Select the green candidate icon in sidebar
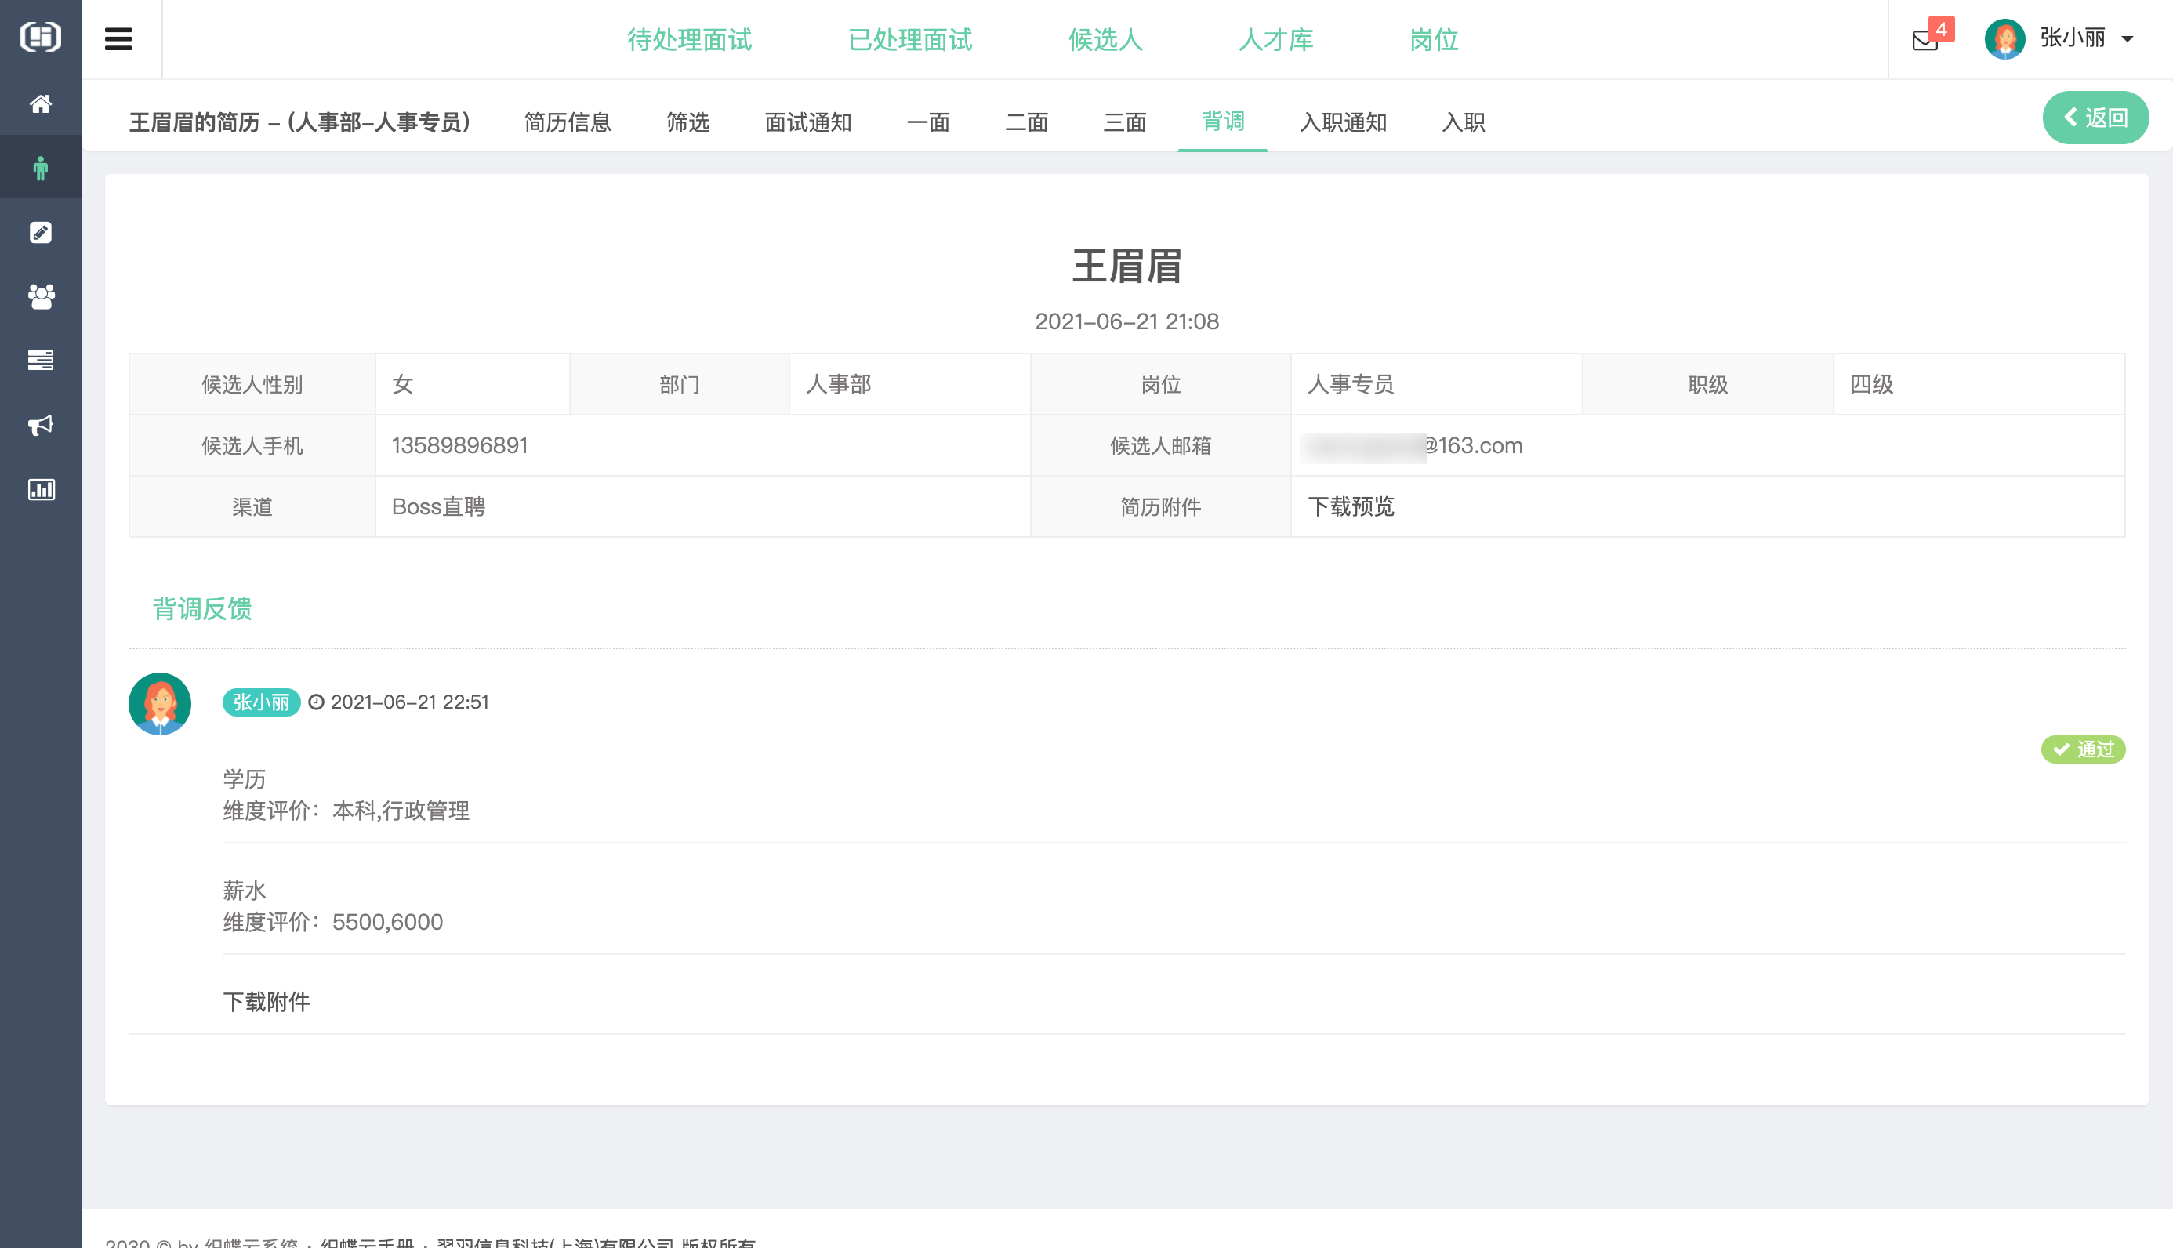The image size is (2173, 1248). click(x=40, y=166)
